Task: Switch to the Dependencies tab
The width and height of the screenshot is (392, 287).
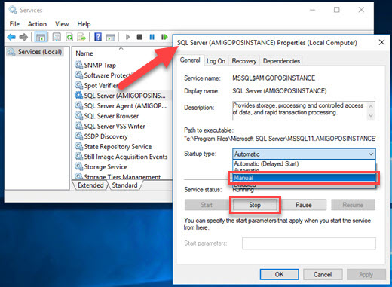Action: click(281, 61)
